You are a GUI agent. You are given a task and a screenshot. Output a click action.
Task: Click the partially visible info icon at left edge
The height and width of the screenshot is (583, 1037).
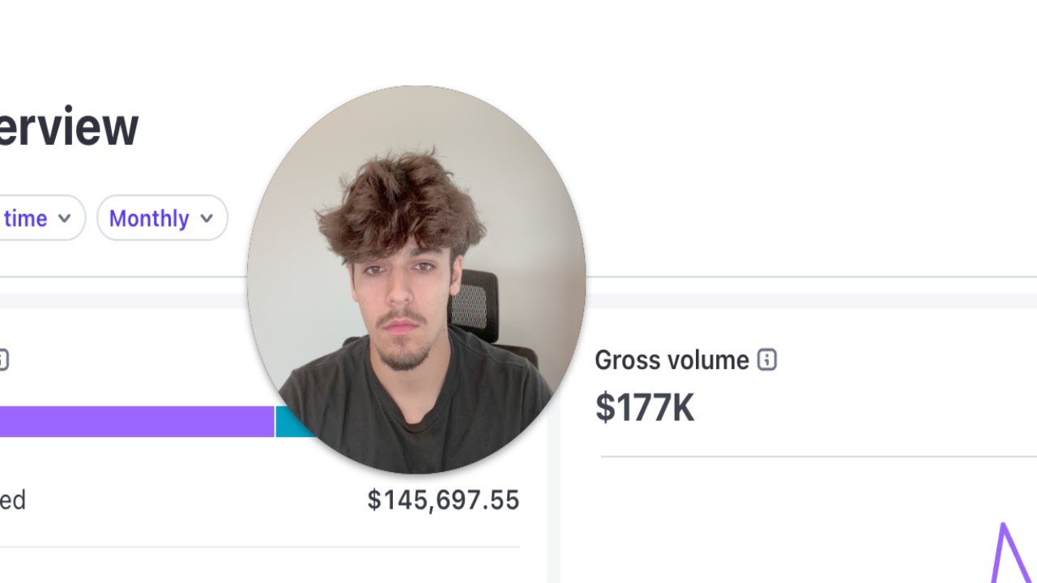pos(3,360)
